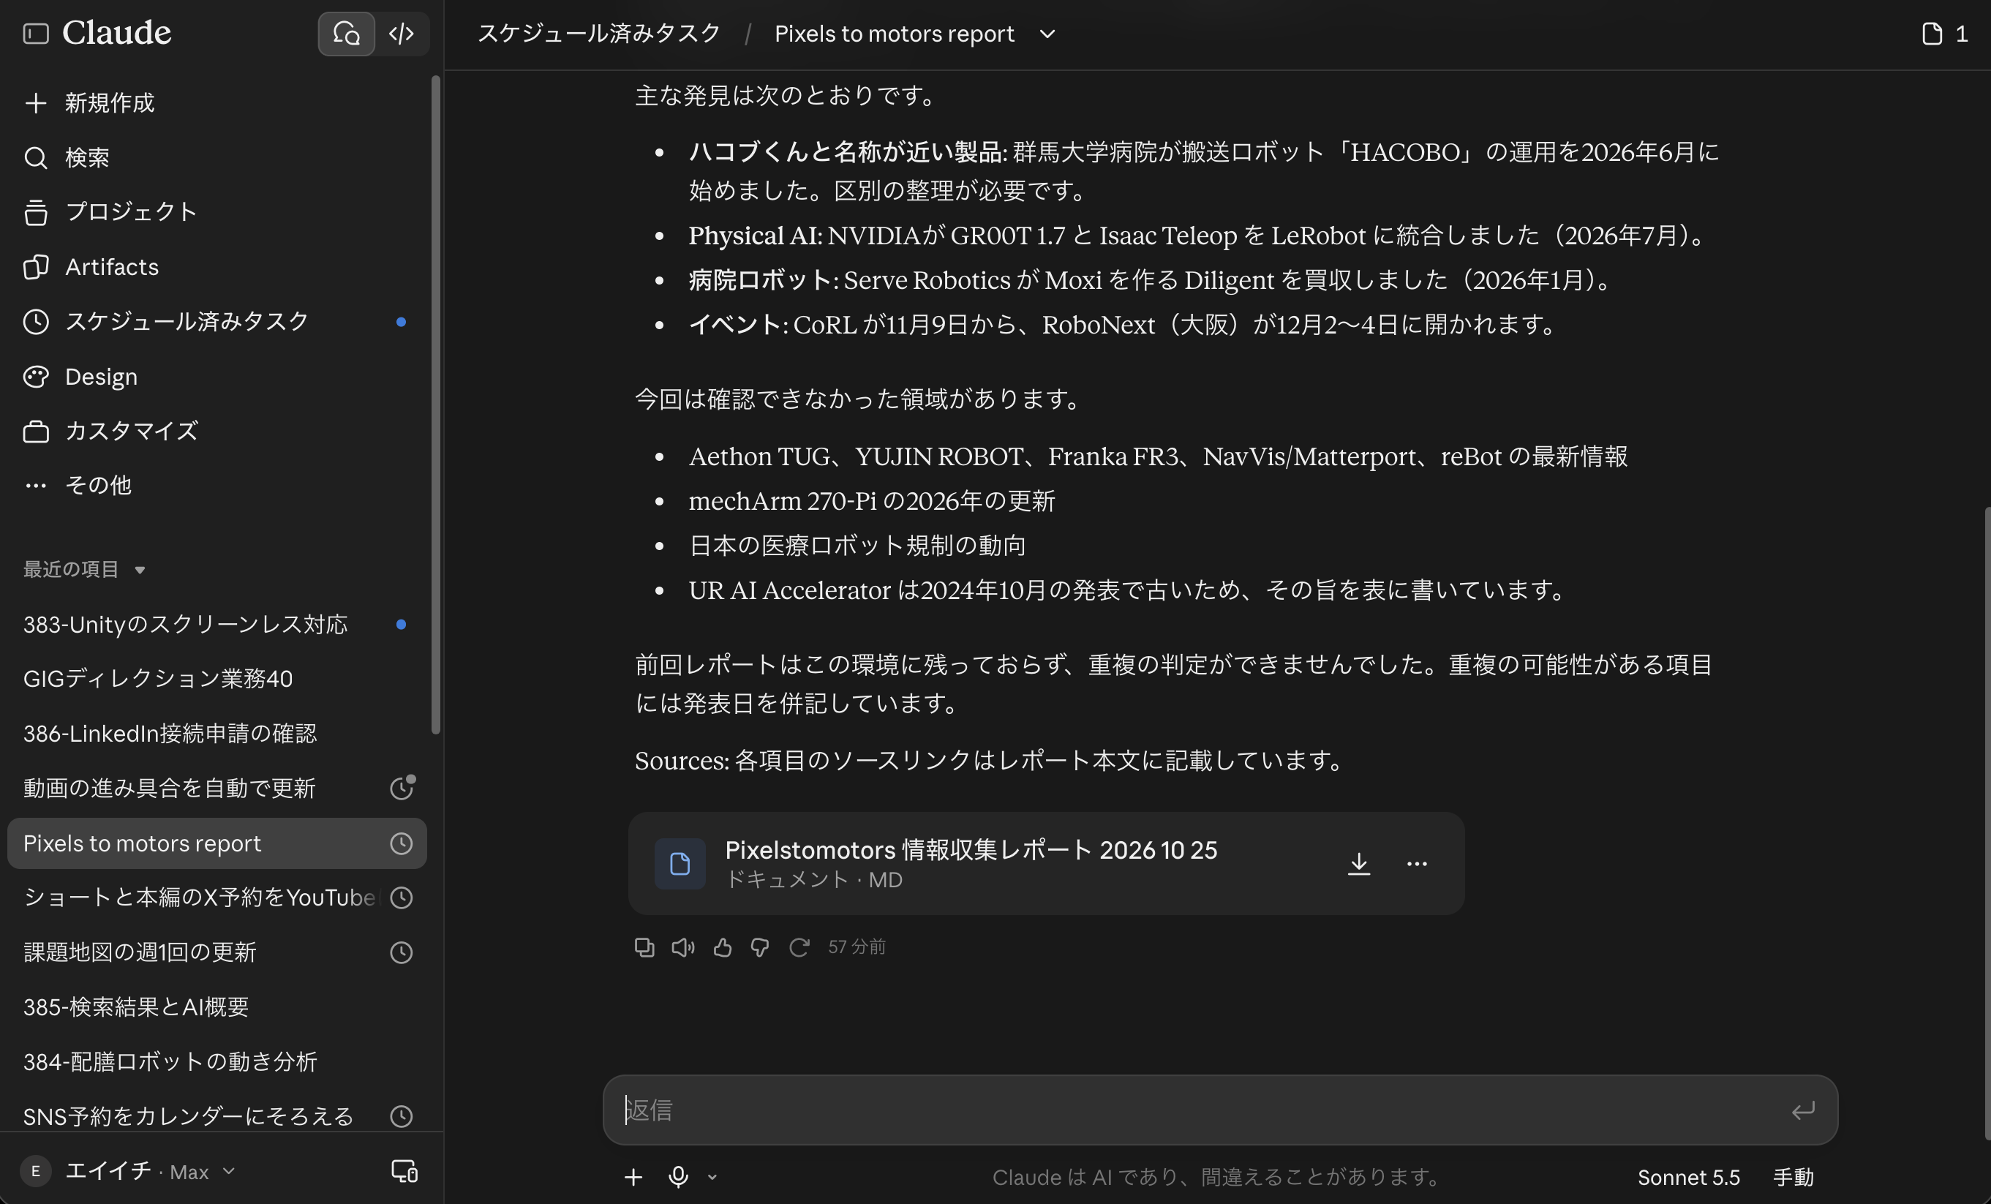Screen dimensions: 1991x1204
Task: Open カスタマイズ in the sidebar
Action: [217, 431]
